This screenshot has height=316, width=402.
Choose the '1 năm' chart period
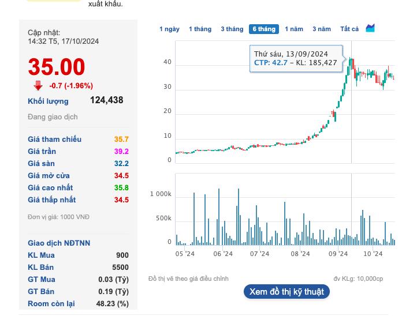294,29
